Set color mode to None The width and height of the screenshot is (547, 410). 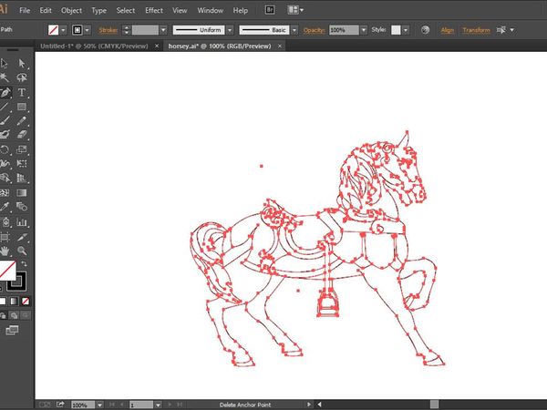tap(26, 302)
